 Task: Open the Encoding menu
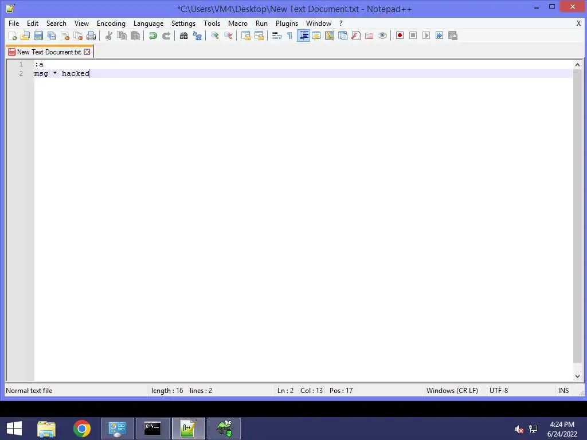[x=111, y=23]
